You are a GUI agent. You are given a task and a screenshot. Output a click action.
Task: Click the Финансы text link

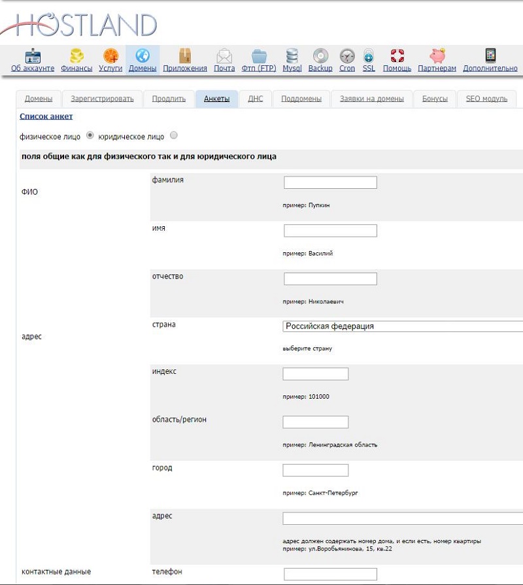point(76,68)
